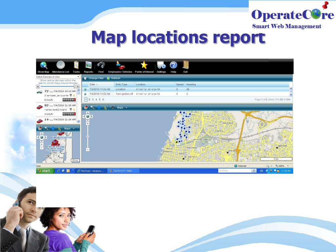Open the Maps dropdown in main map toolbar

coord(122,108)
